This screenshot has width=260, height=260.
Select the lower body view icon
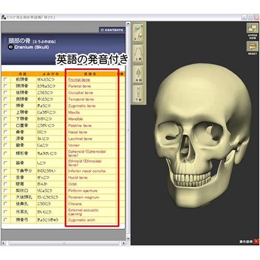138,94
